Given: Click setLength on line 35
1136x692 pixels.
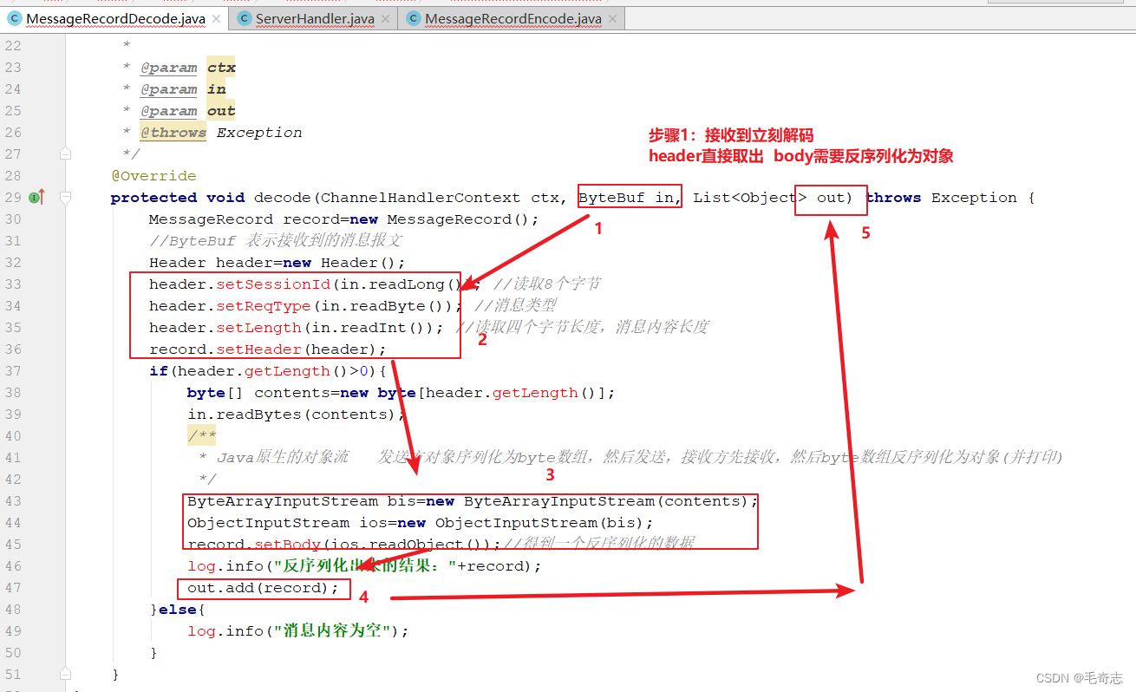Looking at the screenshot, I should [x=258, y=328].
